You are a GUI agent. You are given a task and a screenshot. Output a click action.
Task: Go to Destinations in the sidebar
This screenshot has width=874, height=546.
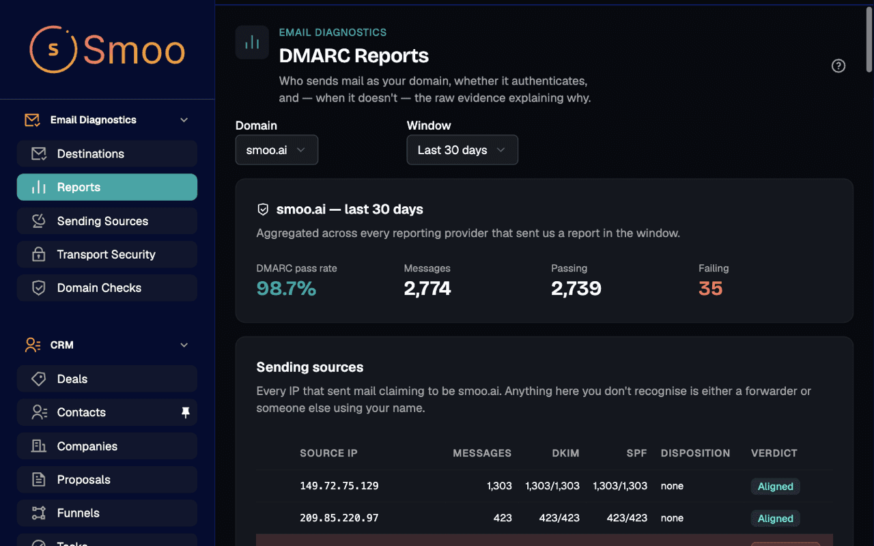[x=107, y=154]
